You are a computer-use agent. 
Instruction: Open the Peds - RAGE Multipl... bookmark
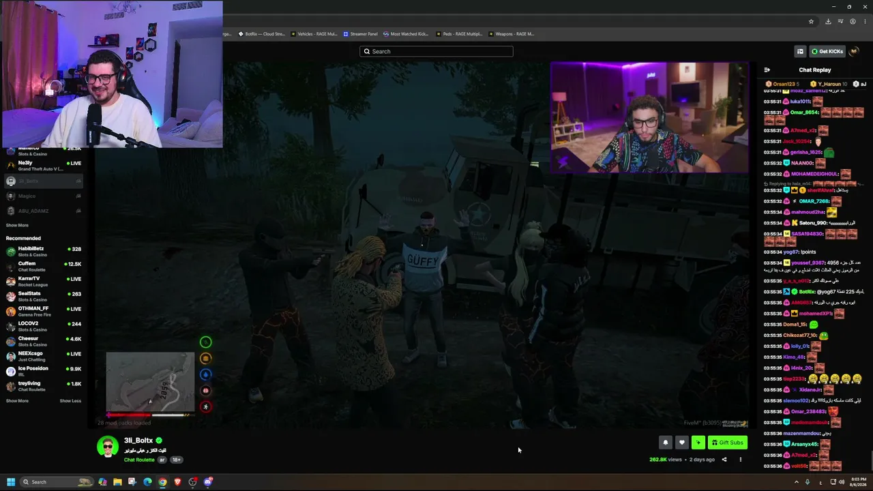pyautogui.click(x=458, y=33)
